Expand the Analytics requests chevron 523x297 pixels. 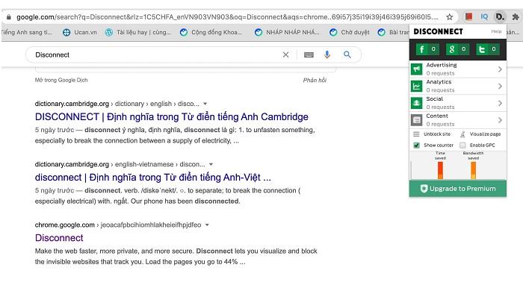(x=500, y=86)
